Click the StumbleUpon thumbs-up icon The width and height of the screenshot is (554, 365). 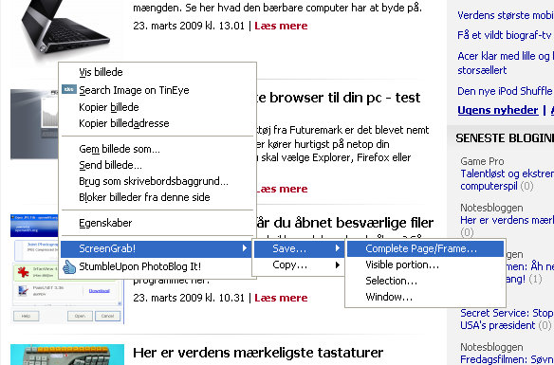(x=69, y=266)
